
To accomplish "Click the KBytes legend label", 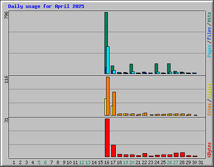I will tap(209, 150).
